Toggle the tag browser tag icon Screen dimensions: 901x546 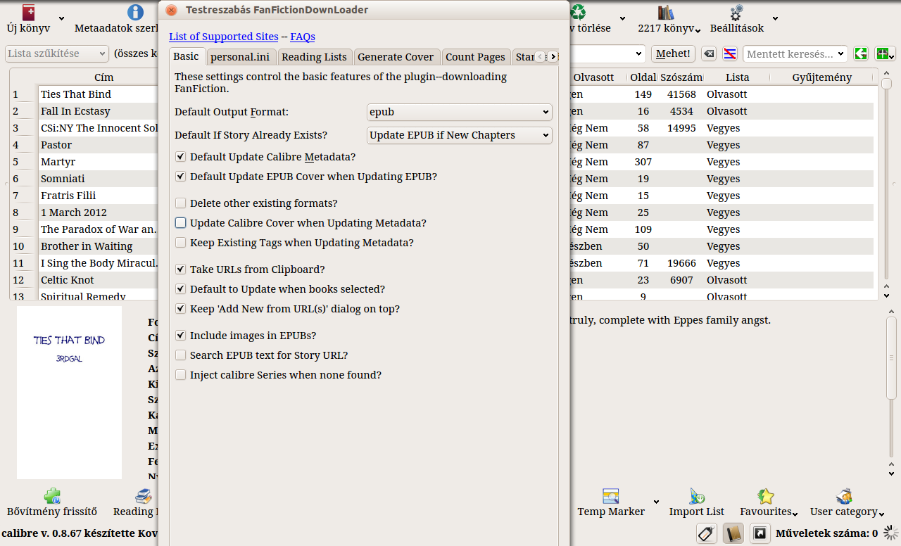coord(707,534)
